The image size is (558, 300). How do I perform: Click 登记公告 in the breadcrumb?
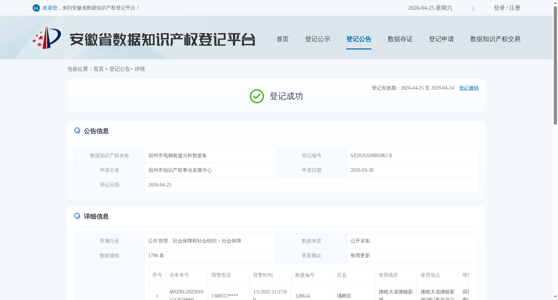(x=120, y=69)
